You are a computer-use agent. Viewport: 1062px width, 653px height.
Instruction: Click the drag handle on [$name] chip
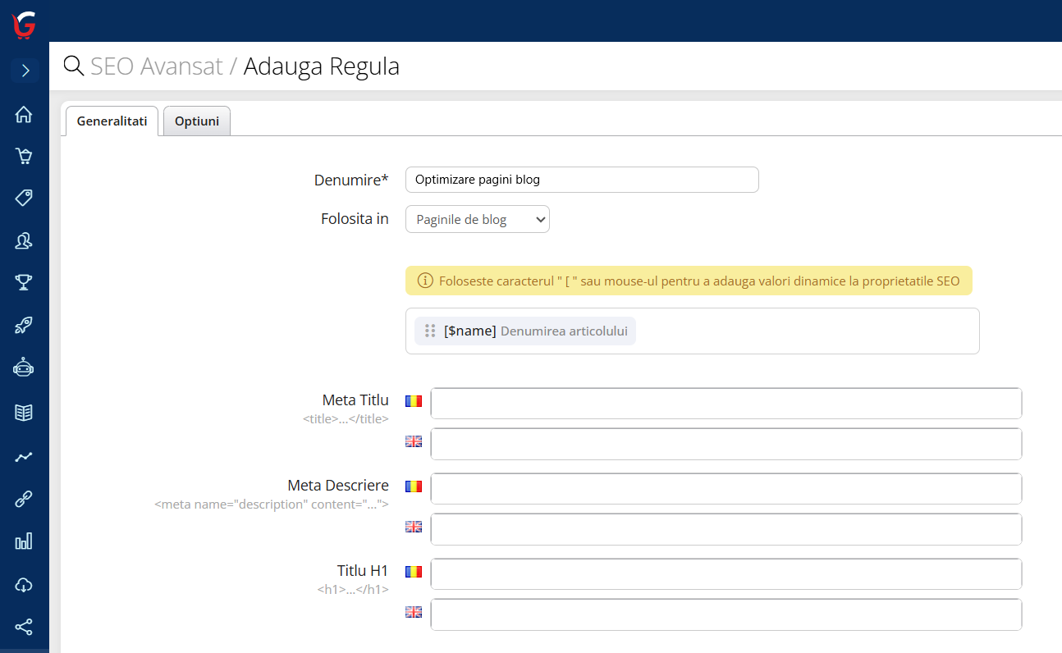(x=430, y=331)
